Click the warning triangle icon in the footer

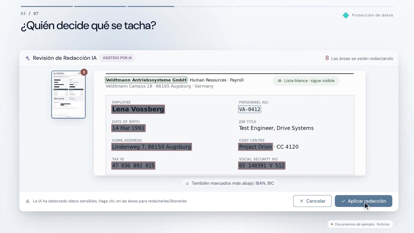pos(28,201)
